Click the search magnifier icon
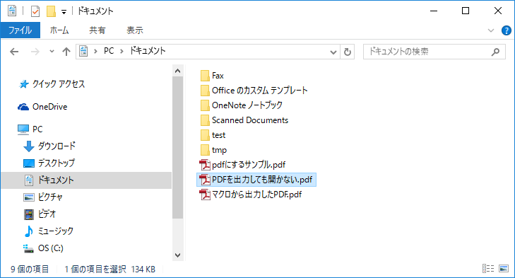The image size is (515, 278). pos(495,52)
